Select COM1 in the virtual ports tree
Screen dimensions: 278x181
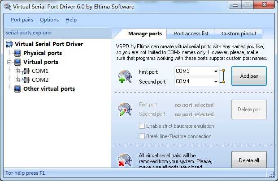point(40,71)
